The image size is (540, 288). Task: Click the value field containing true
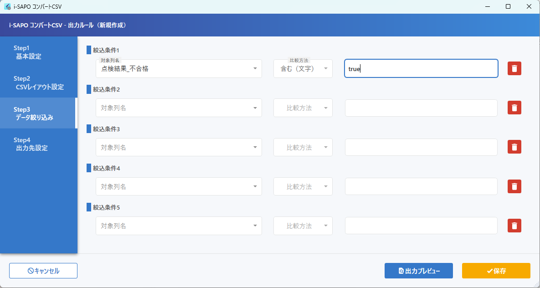(x=421, y=68)
